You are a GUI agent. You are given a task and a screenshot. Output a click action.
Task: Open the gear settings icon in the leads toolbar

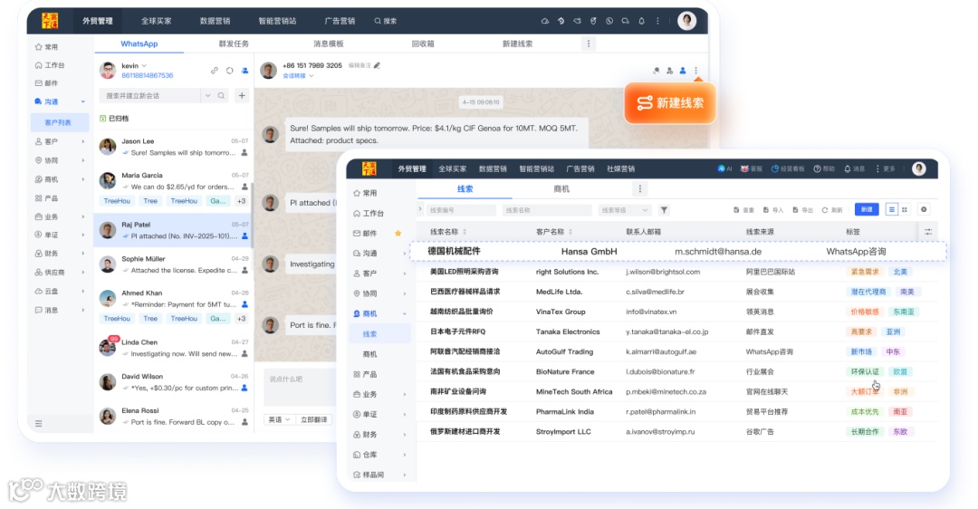[x=924, y=209]
